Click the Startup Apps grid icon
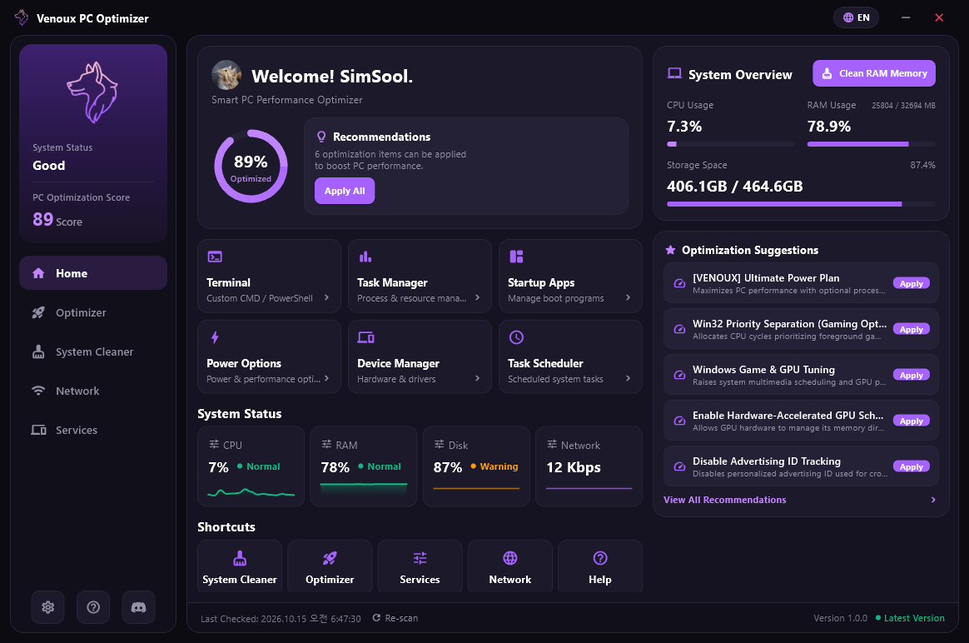Screen dimensions: 969x643 point(516,257)
